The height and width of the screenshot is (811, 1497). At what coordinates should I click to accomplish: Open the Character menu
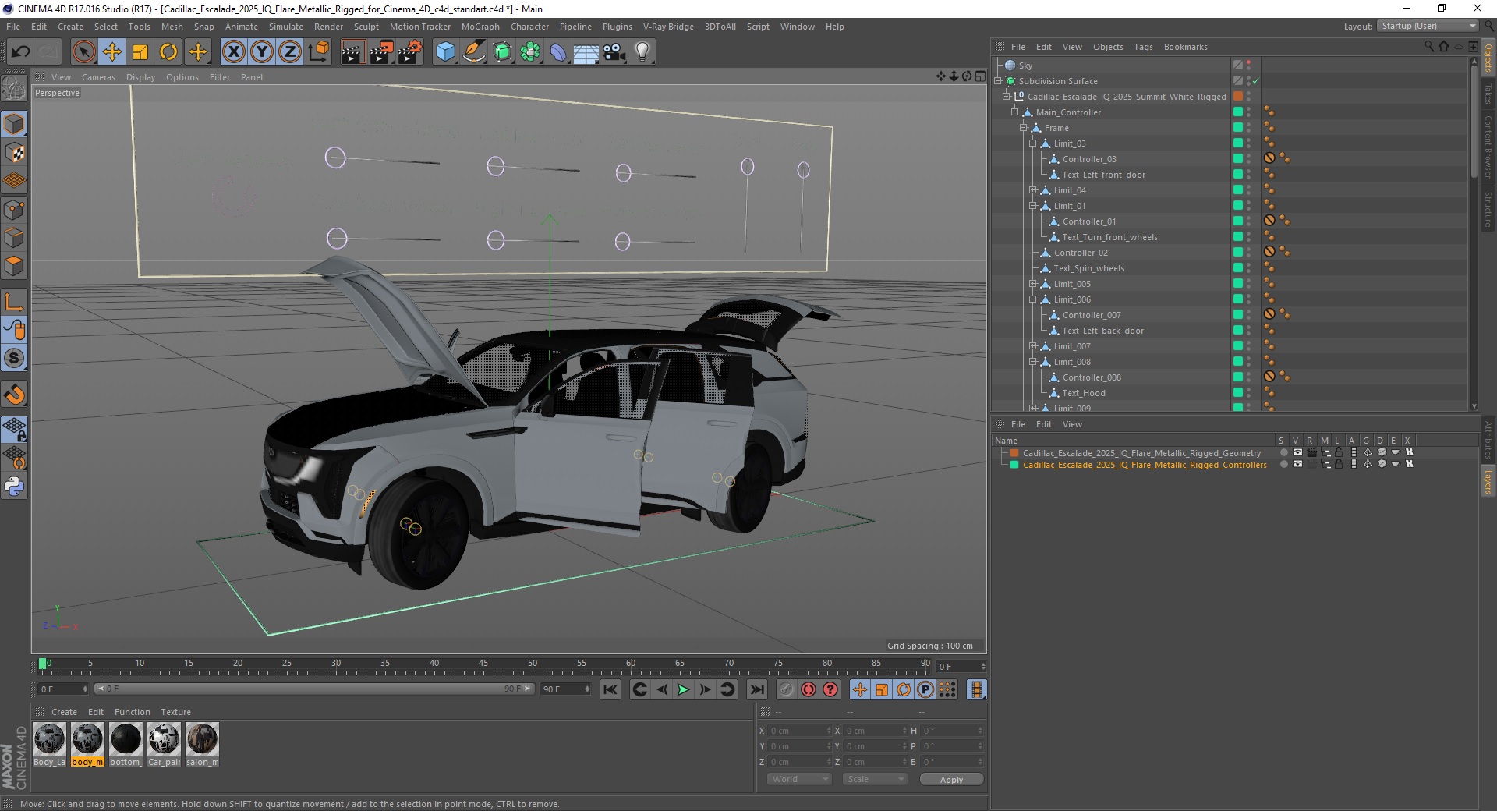pos(530,27)
